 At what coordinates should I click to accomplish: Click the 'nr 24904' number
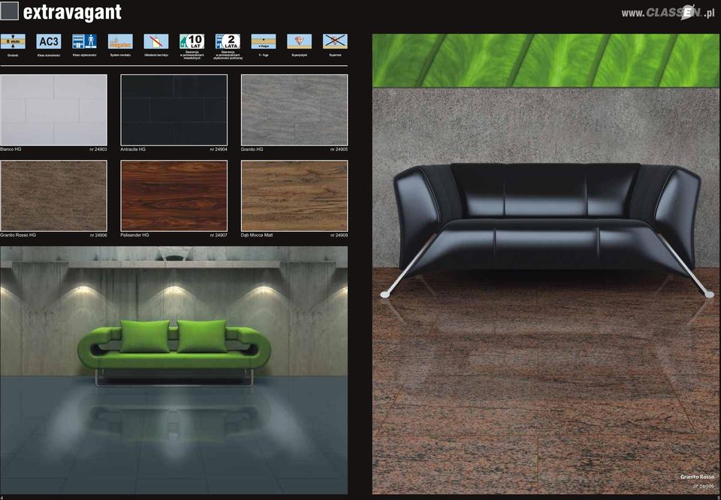[219, 149]
